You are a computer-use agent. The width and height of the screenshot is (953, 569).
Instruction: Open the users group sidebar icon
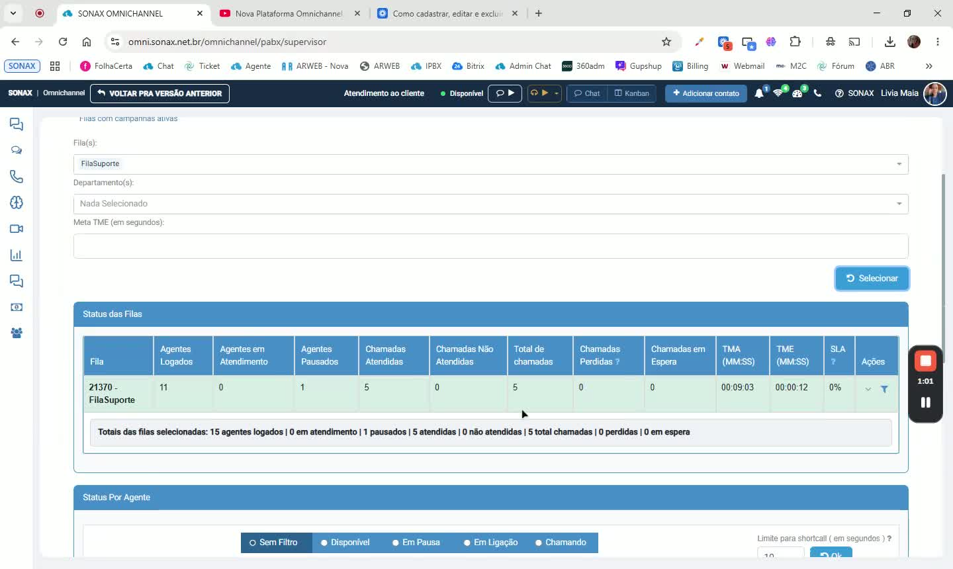click(17, 333)
